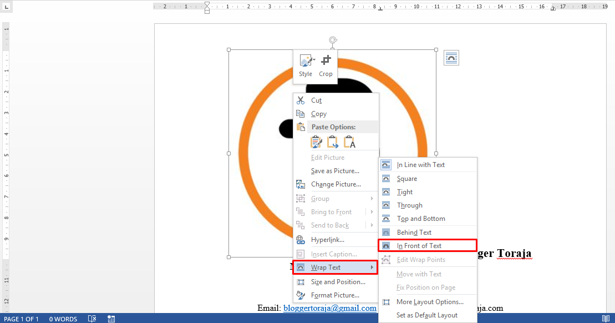Image resolution: width=615 pixels, height=323 pixels.
Task: Choose Merge Formatting paste option
Action: coord(333,142)
